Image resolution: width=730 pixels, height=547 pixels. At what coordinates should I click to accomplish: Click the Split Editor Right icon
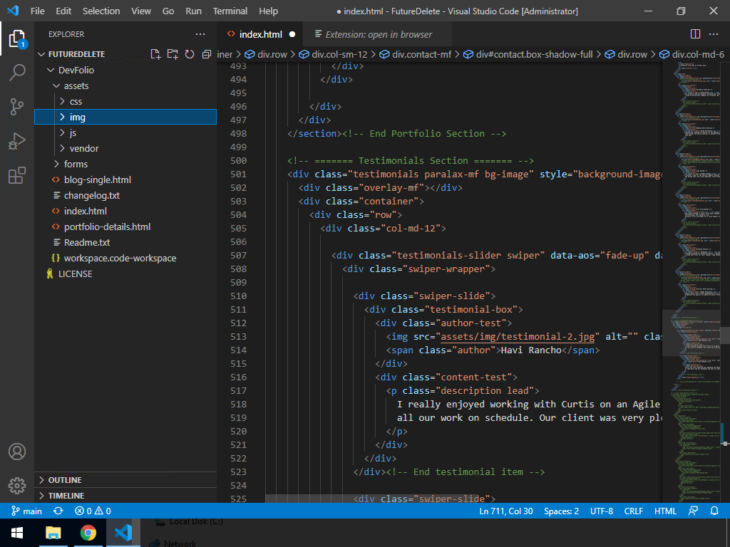coord(695,34)
